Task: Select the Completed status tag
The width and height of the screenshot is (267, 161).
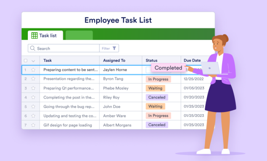Action: 169,68
